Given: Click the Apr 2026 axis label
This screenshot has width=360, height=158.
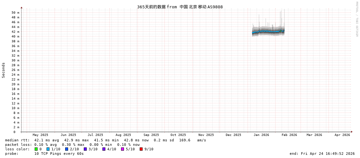Looking at the screenshot, I should [342, 135].
